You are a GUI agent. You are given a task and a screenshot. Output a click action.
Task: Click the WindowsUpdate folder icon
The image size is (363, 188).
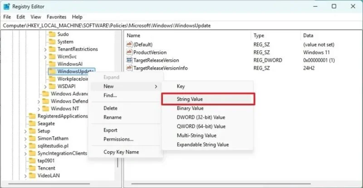tap(52, 71)
